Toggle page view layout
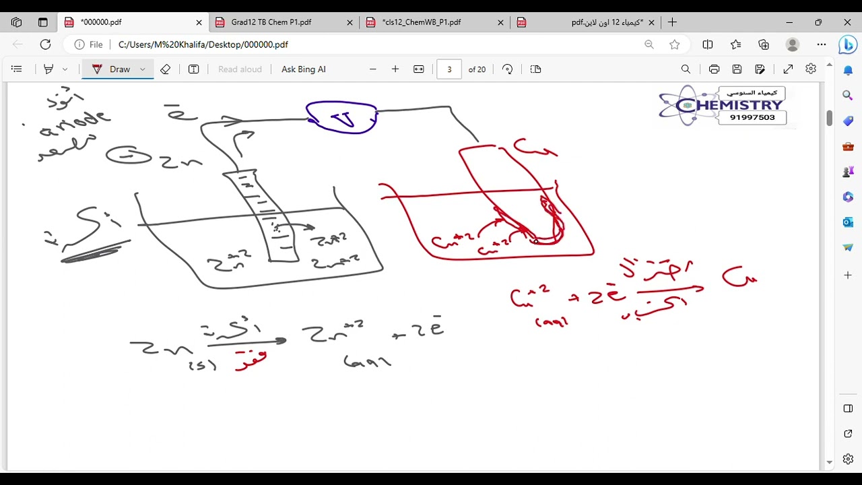This screenshot has height=485, width=862. pos(536,69)
